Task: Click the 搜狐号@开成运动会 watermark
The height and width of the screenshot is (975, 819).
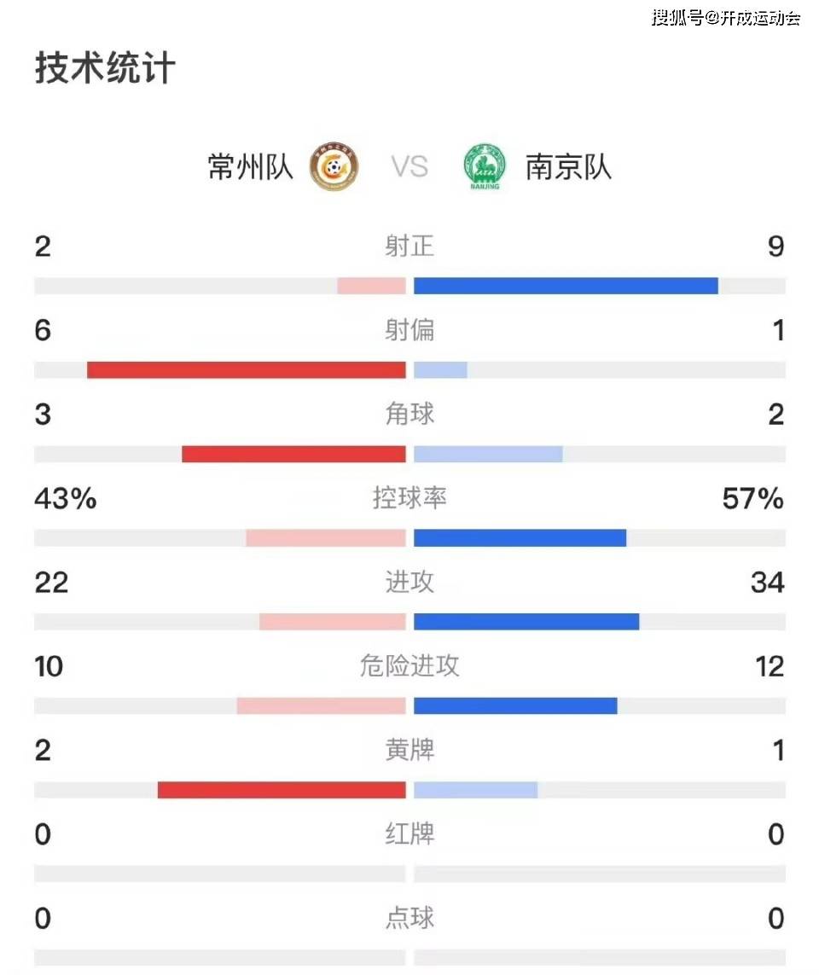Action: click(726, 17)
